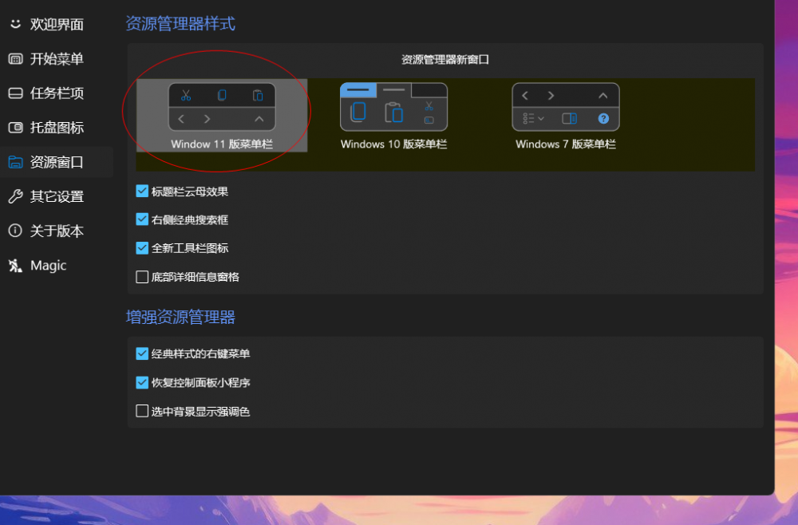Click the wrench icon beside 其它设置
The width and height of the screenshot is (798, 525).
point(14,196)
